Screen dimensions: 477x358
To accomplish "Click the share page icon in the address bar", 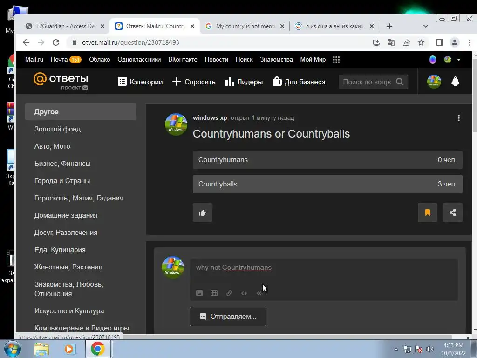I will [406, 42].
